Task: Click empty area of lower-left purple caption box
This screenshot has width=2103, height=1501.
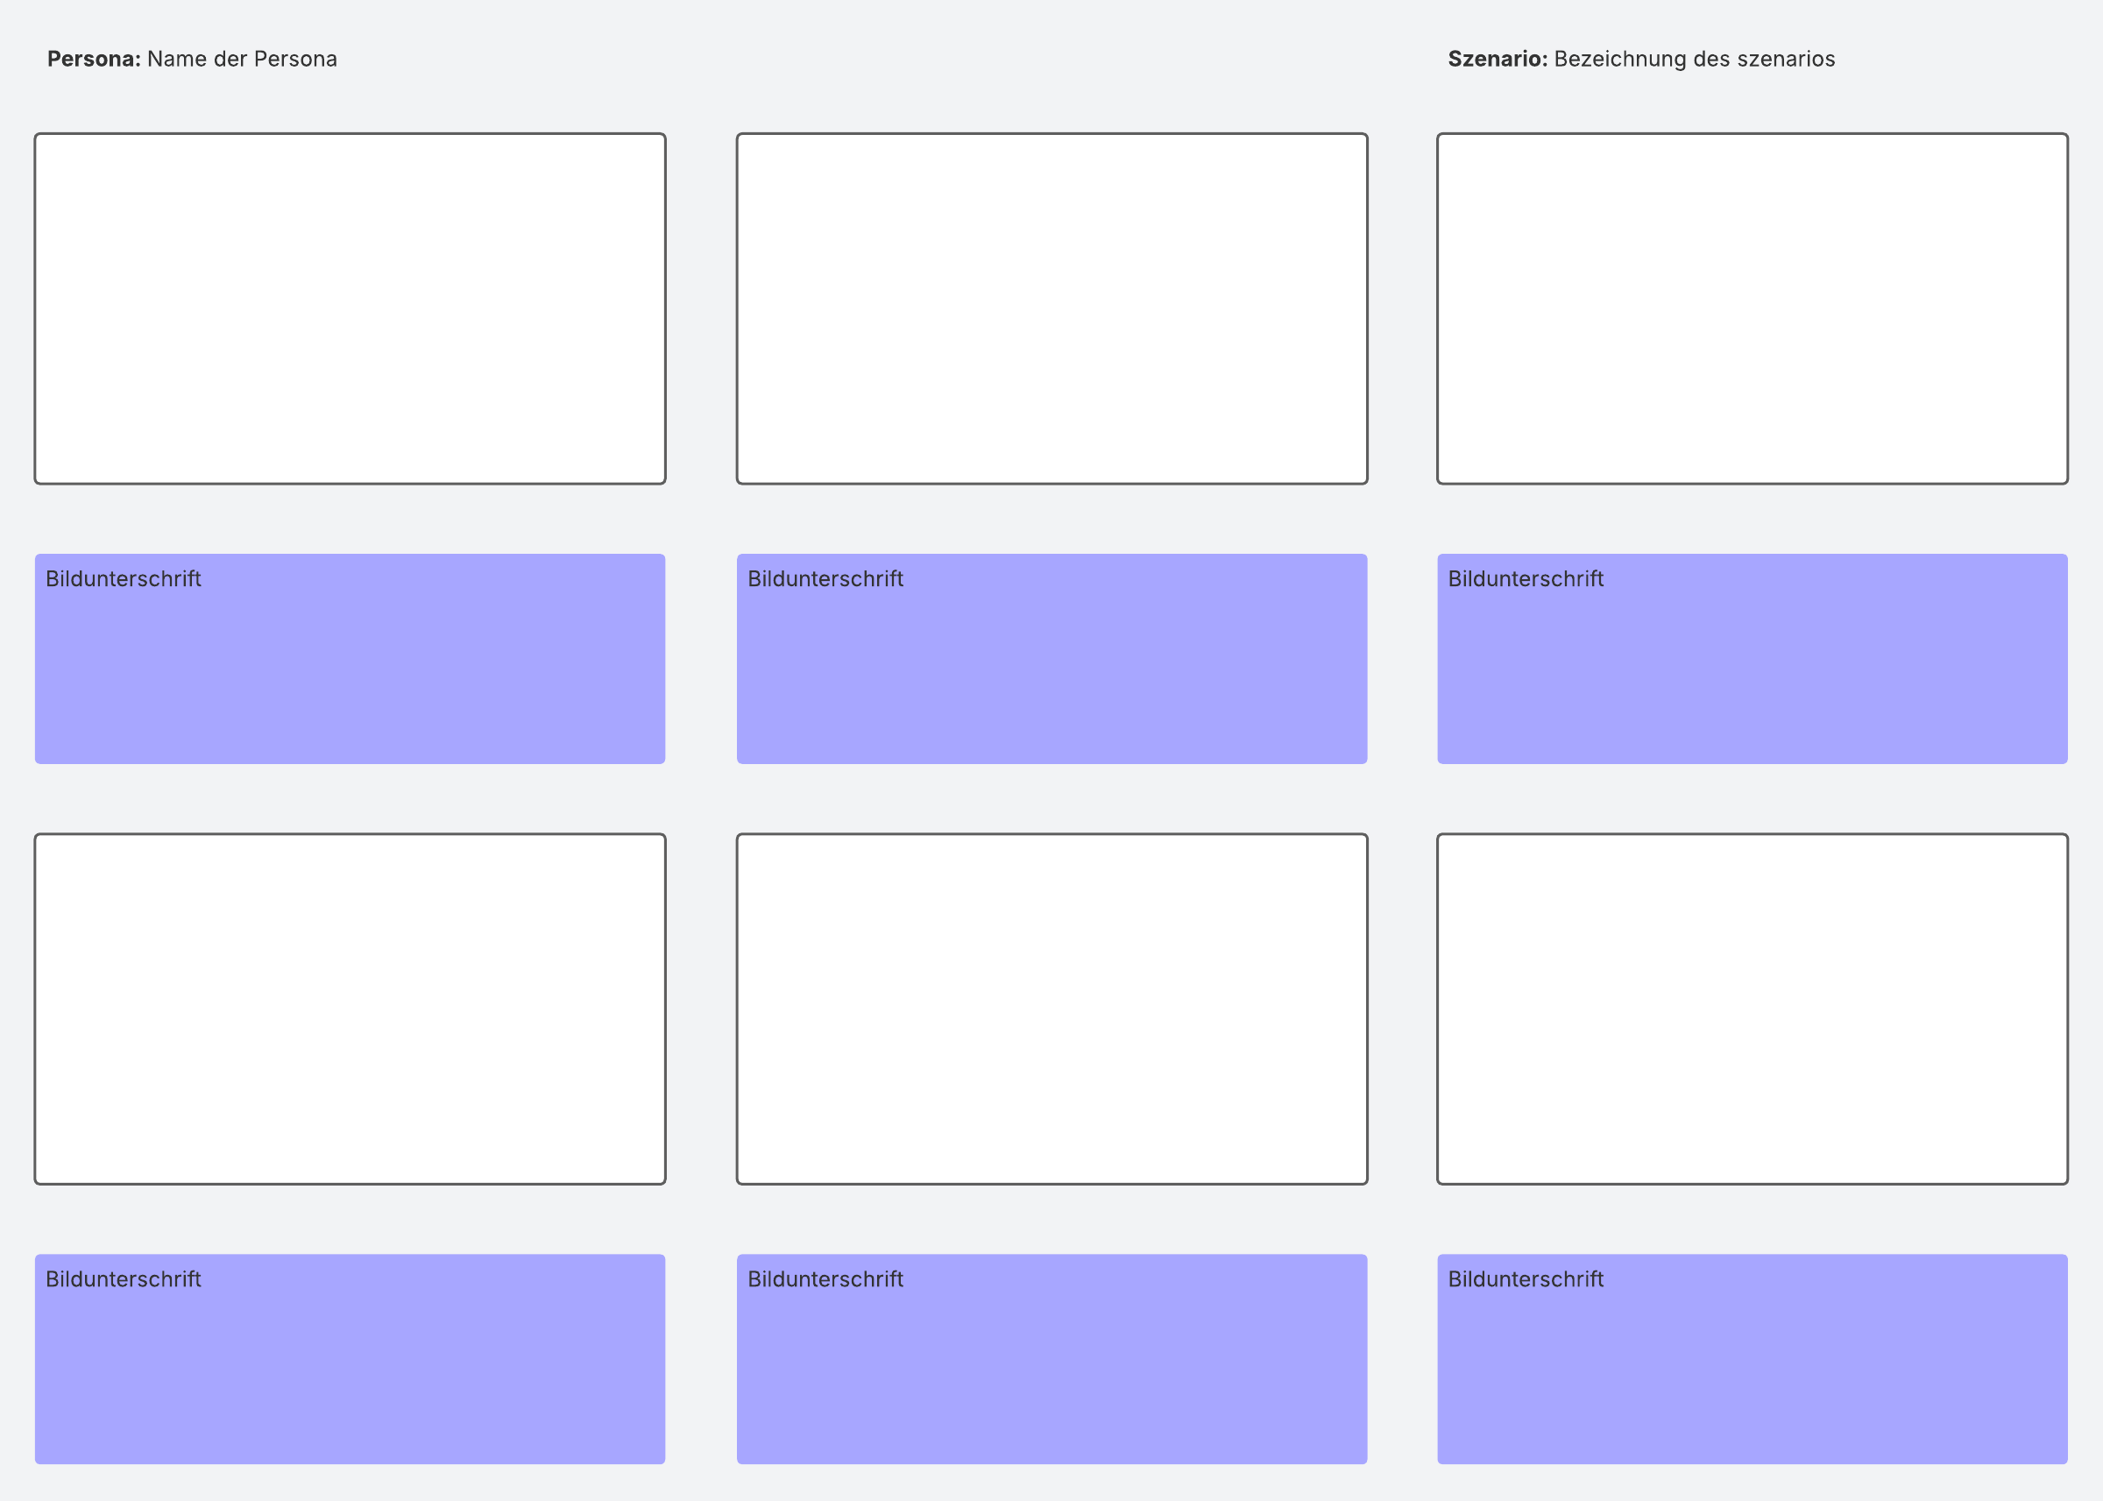Action: pos(350,1384)
